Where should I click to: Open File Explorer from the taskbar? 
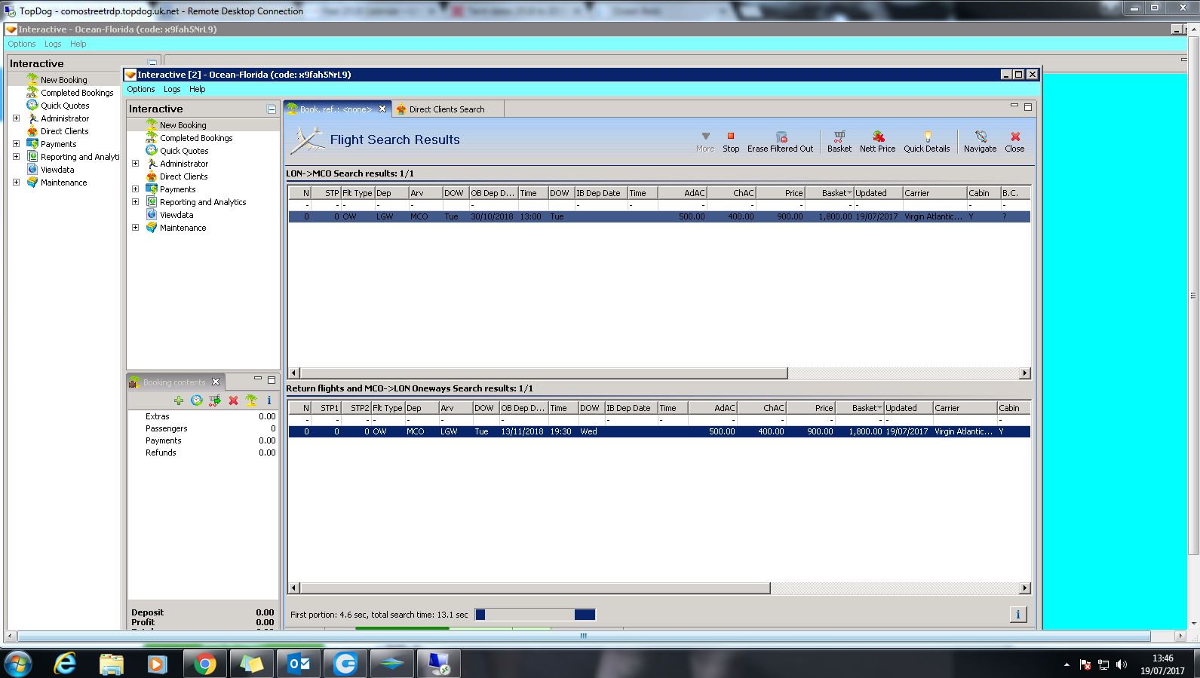click(112, 664)
